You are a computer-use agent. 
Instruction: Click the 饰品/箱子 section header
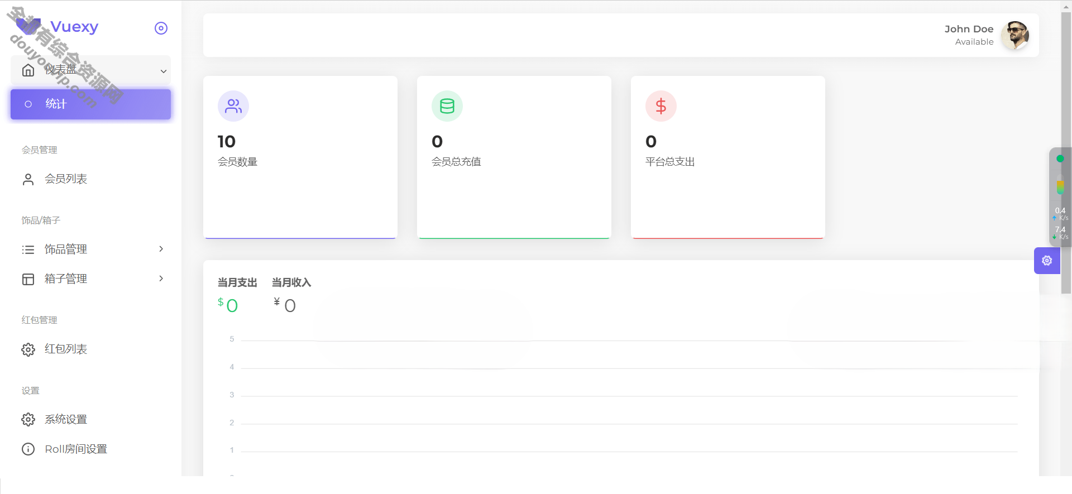pos(41,220)
